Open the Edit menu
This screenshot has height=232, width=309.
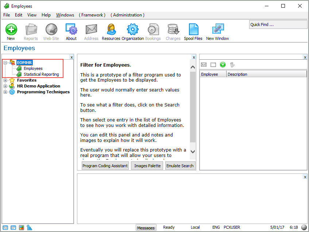19,15
